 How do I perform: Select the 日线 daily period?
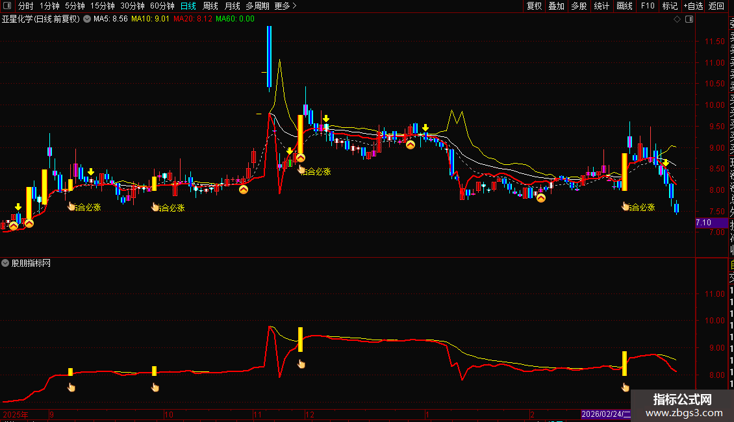click(188, 6)
